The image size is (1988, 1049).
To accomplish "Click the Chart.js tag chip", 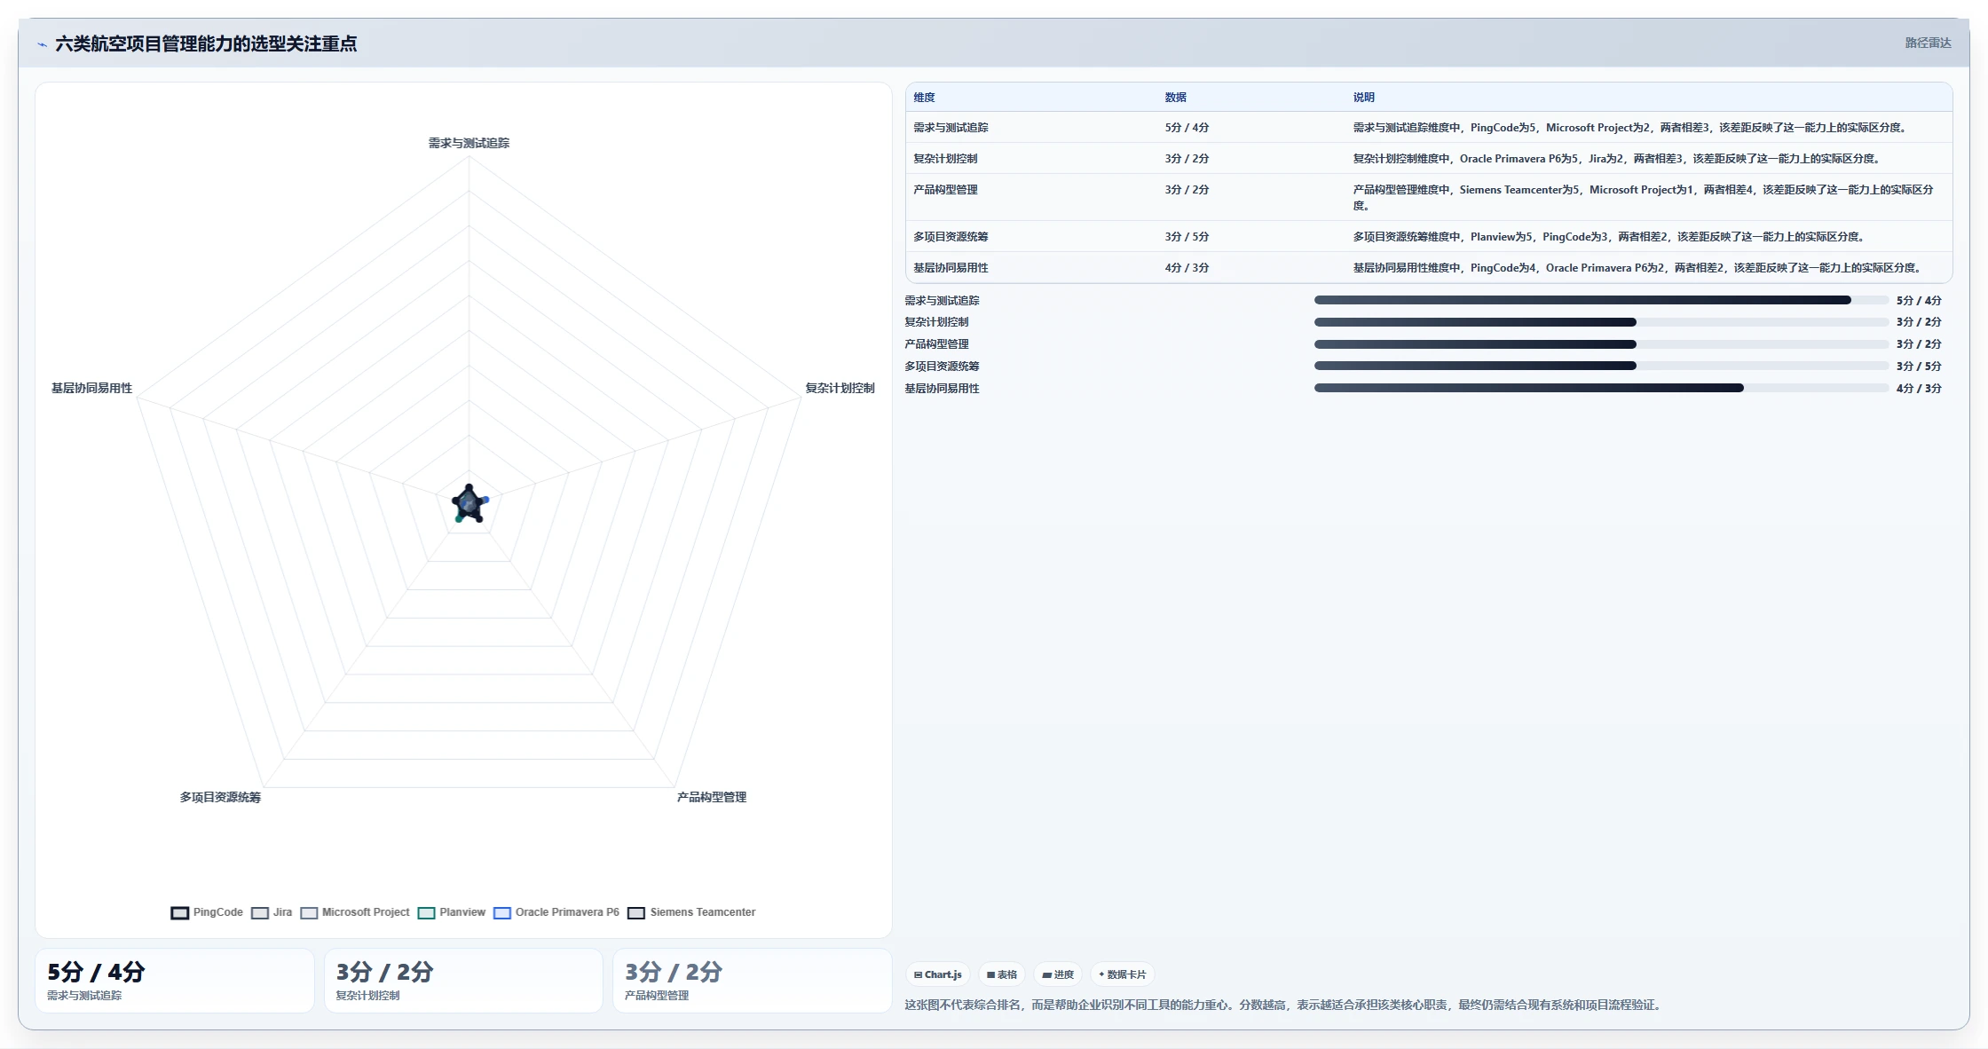I will pos(938,974).
